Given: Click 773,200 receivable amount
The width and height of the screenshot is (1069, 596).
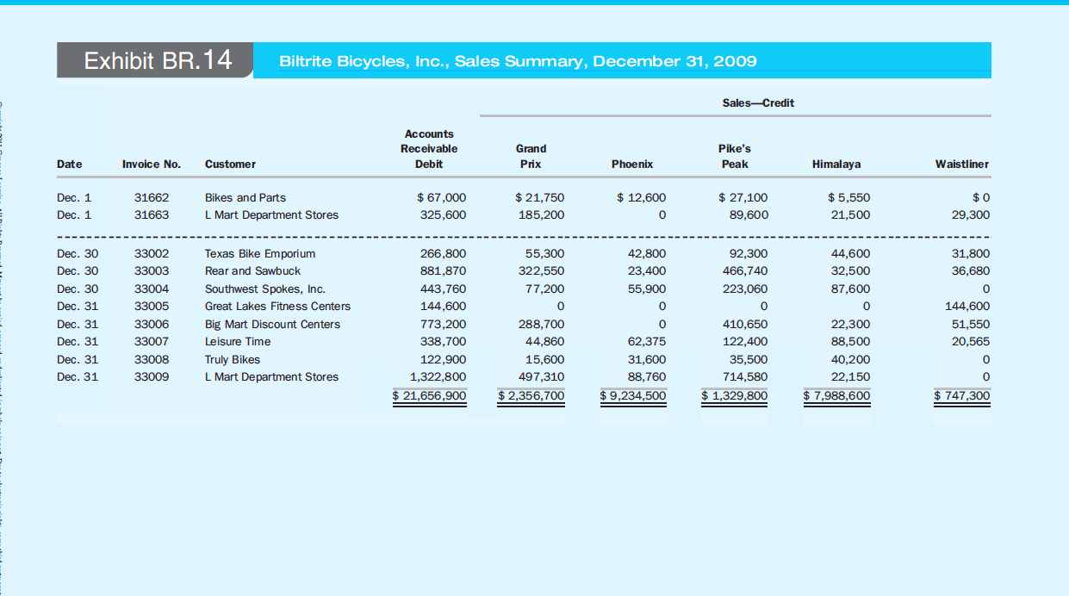Looking at the screenshot, I should tap(443, 324).
